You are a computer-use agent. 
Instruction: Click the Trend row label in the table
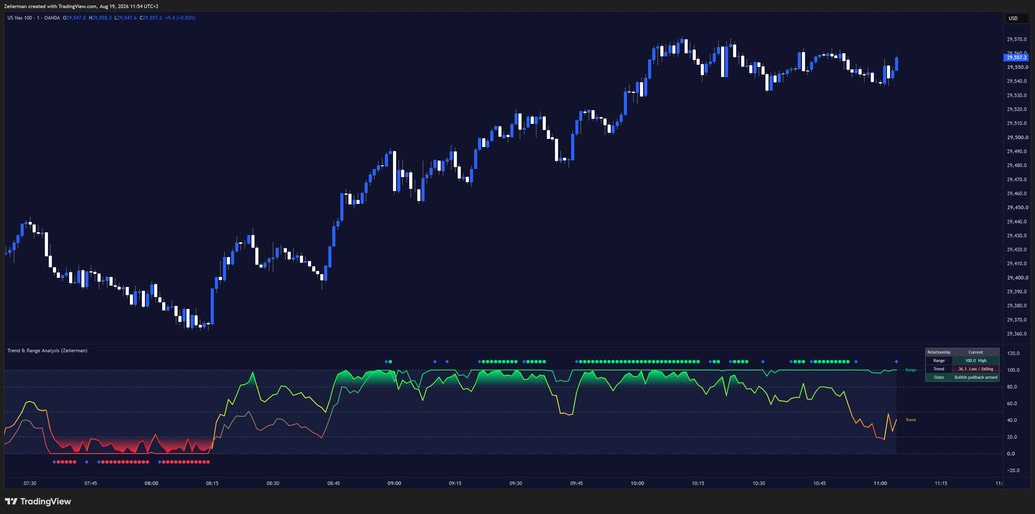pos(939,369)
